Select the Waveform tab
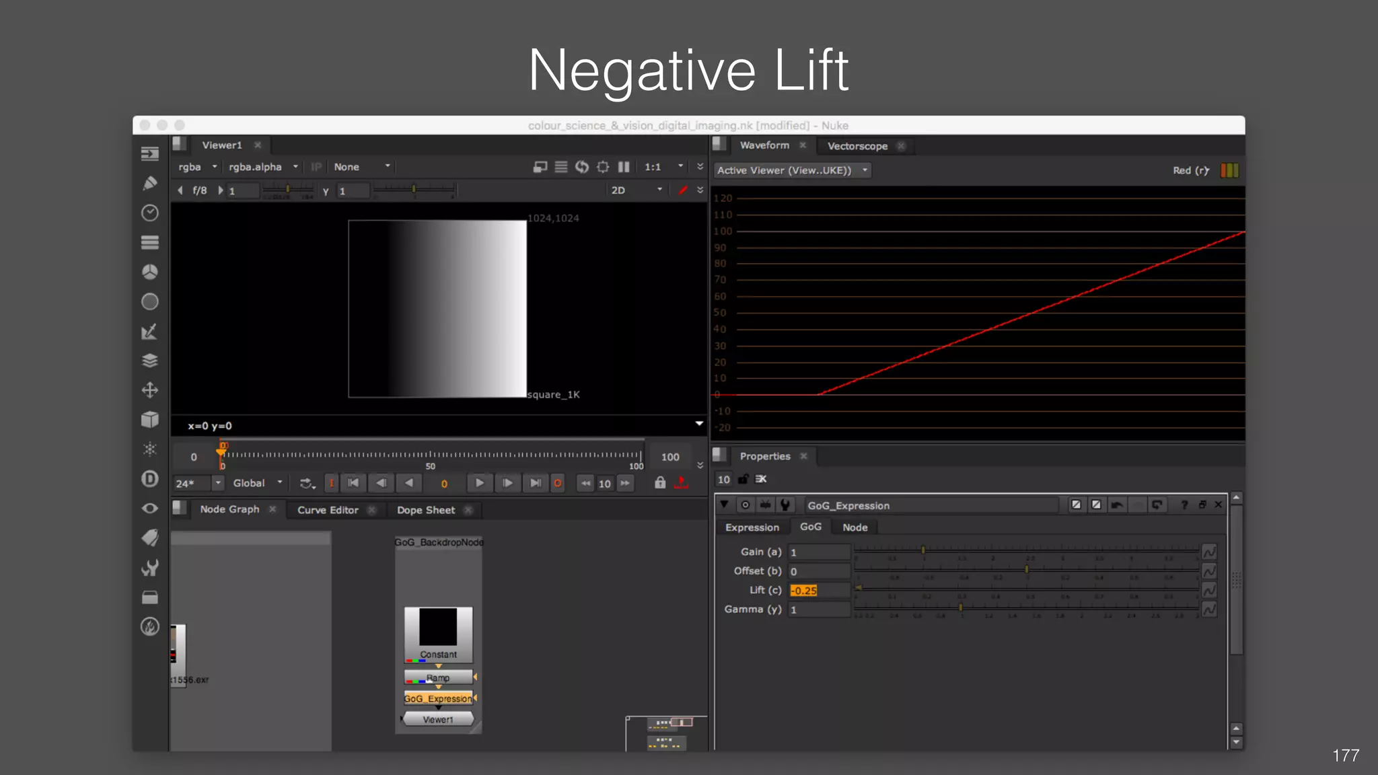Viewport: 1378px width, 775px height. 764,145
